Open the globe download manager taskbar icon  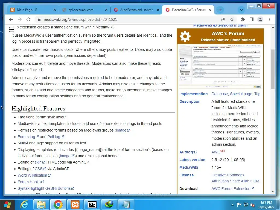[109, 205]
